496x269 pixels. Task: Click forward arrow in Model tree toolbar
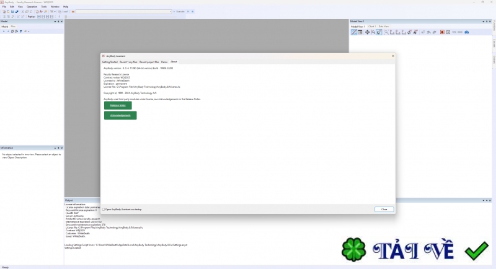[x=8, y=31]
